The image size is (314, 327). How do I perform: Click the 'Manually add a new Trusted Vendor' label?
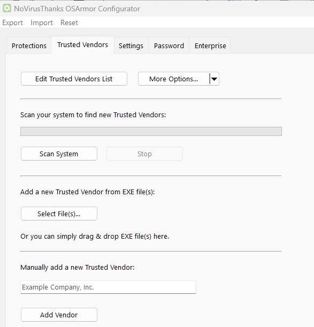[x=78, y=268]
